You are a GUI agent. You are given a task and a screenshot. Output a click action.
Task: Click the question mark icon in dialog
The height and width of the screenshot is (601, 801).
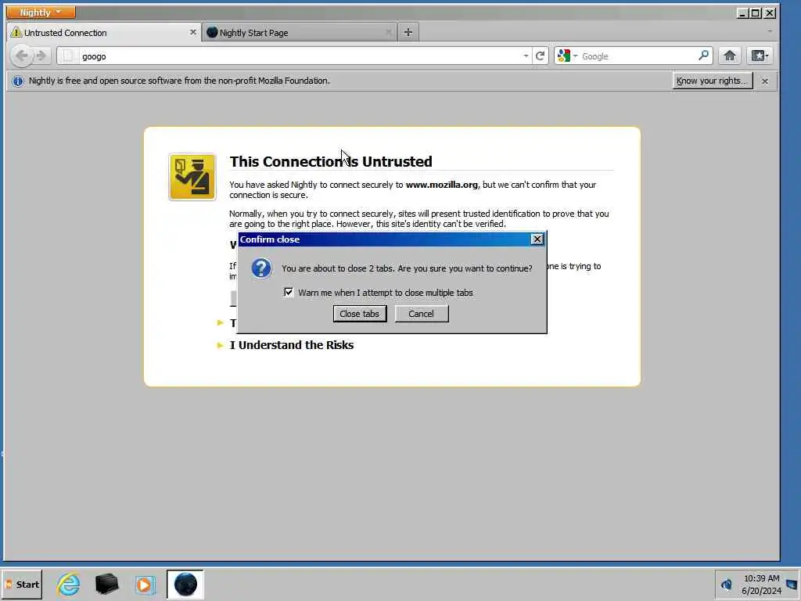(261, 268)
